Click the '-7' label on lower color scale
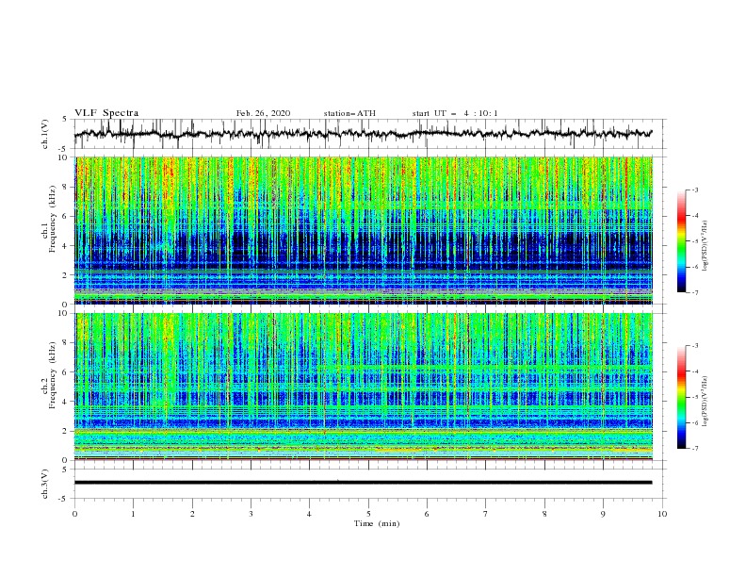 click(695, 449)
